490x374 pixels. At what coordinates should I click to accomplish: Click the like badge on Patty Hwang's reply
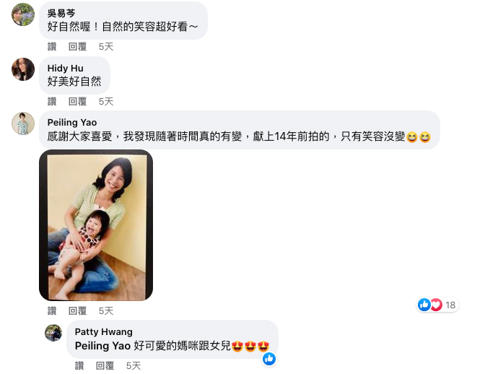point(268,359)
